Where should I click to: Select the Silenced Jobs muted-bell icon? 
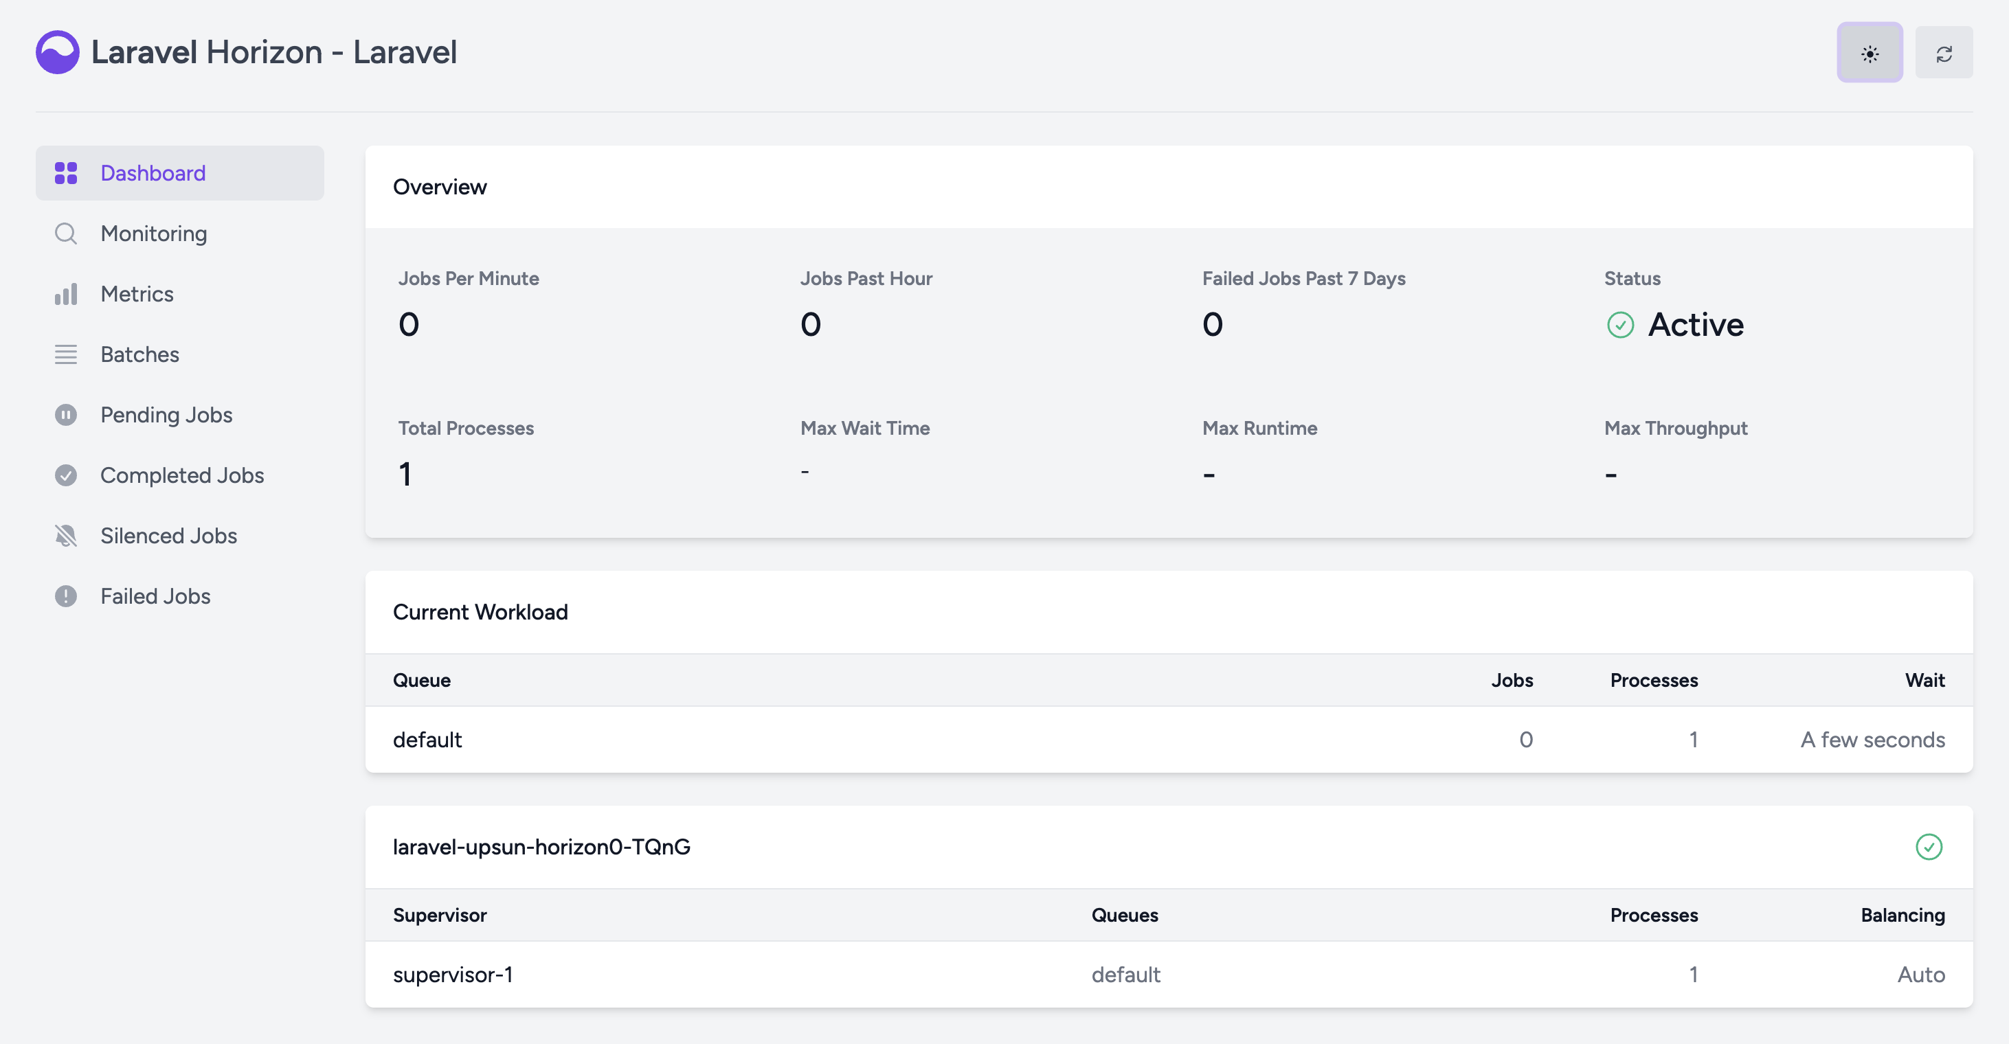tap(66, 535)
